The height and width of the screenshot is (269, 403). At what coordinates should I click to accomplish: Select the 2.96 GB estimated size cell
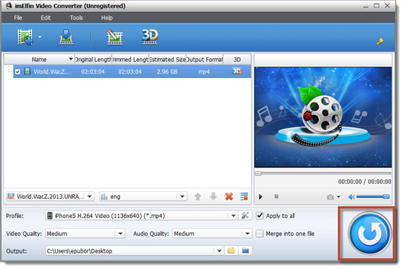(167, 71)
